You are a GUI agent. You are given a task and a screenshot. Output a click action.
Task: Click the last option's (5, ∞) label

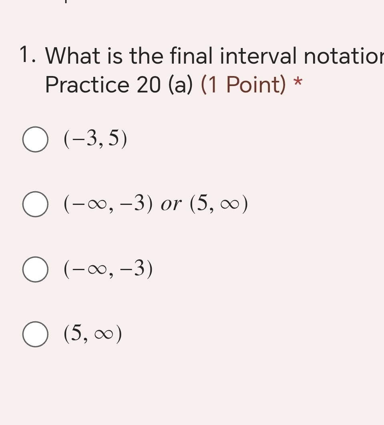pyautogui.click(x=92, y=334)
